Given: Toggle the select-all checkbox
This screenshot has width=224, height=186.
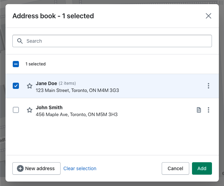Looking at the screenshot, I should (x=16, y=64).
